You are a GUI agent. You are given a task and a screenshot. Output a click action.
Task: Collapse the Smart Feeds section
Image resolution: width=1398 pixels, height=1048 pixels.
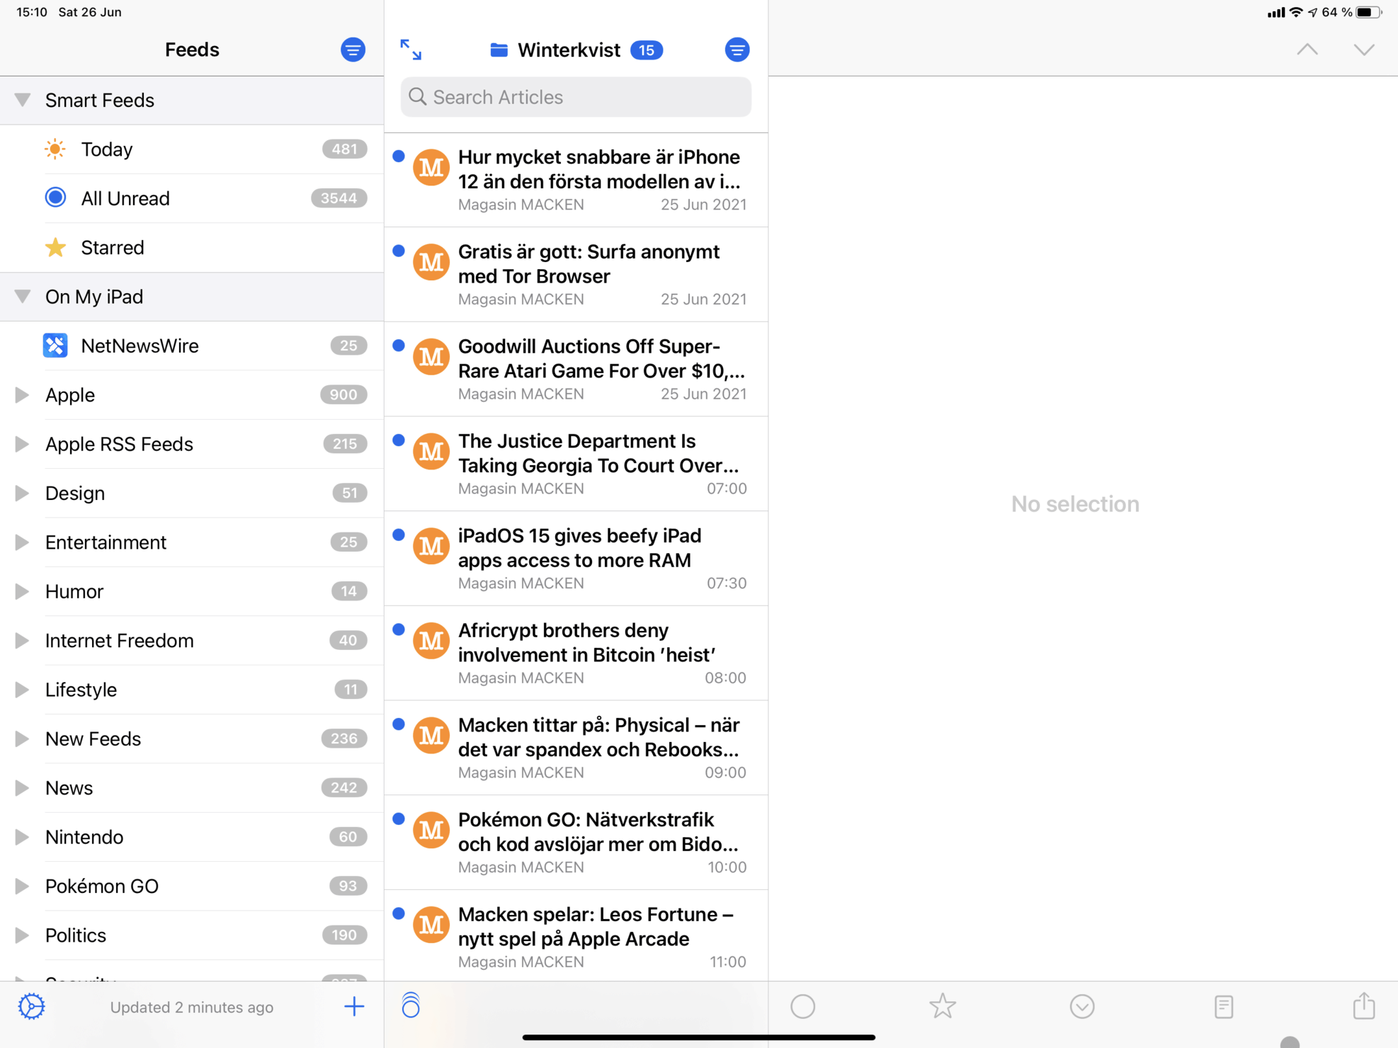(x=22, y=100)
